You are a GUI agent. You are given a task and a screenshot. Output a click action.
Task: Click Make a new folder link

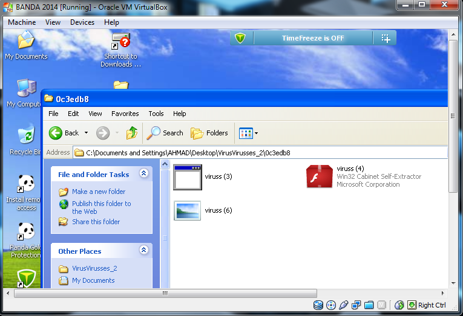[99, 192]
